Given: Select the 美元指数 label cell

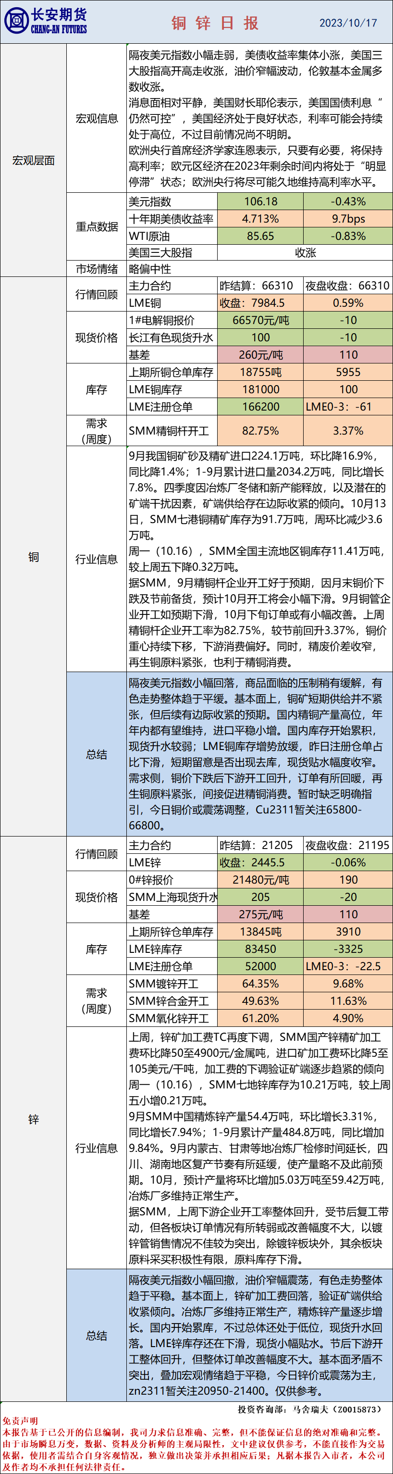Looking at the screenshot, I should (x=172, y=201).
